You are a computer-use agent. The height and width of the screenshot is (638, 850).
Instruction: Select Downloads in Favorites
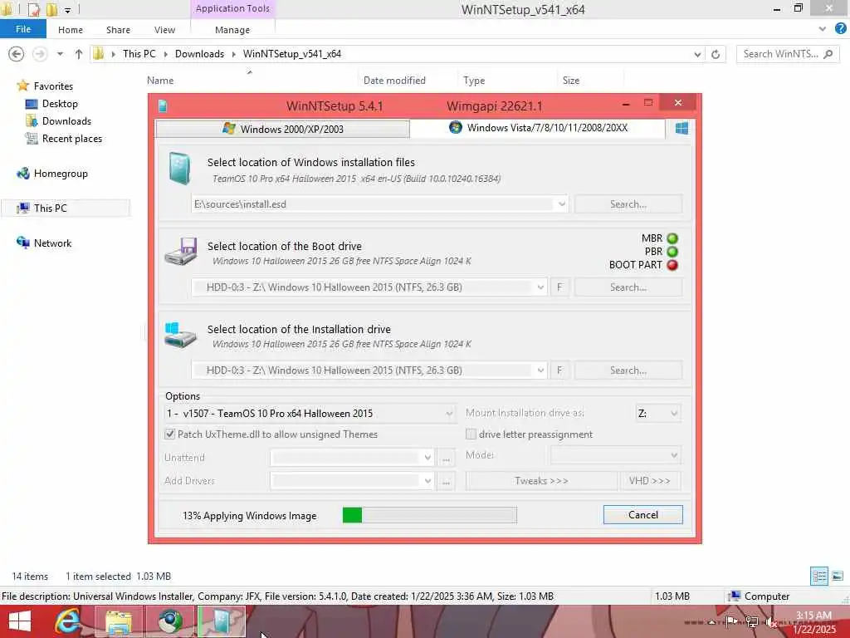coord(66,121)
